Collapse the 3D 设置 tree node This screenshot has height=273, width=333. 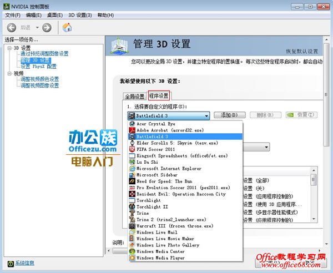[x=9, y=48]
